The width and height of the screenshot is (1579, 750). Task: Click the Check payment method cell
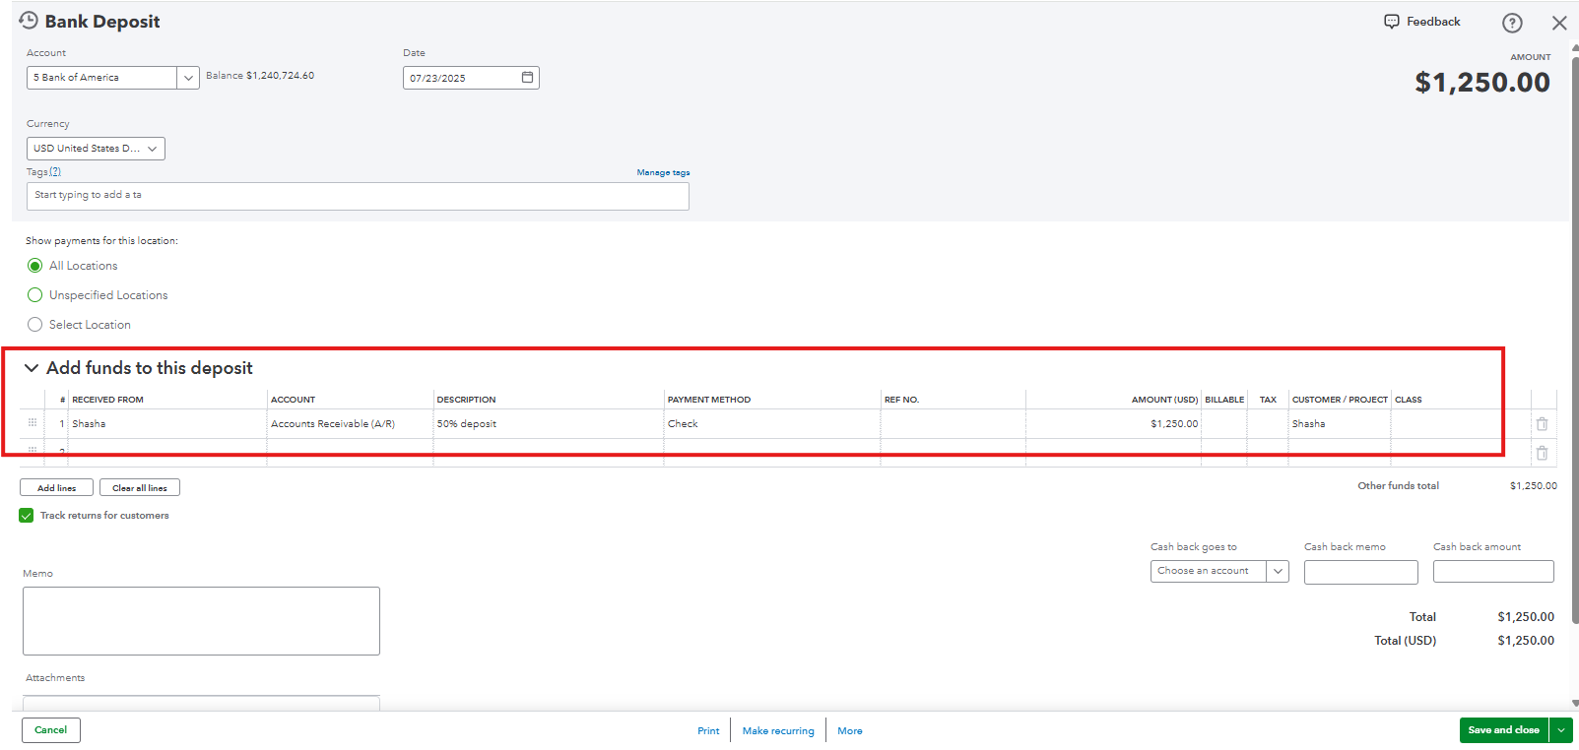(772, 424)
